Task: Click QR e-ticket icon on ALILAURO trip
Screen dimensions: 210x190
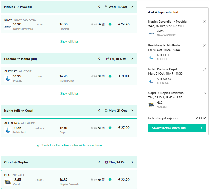Action: (x=103, y=128)
